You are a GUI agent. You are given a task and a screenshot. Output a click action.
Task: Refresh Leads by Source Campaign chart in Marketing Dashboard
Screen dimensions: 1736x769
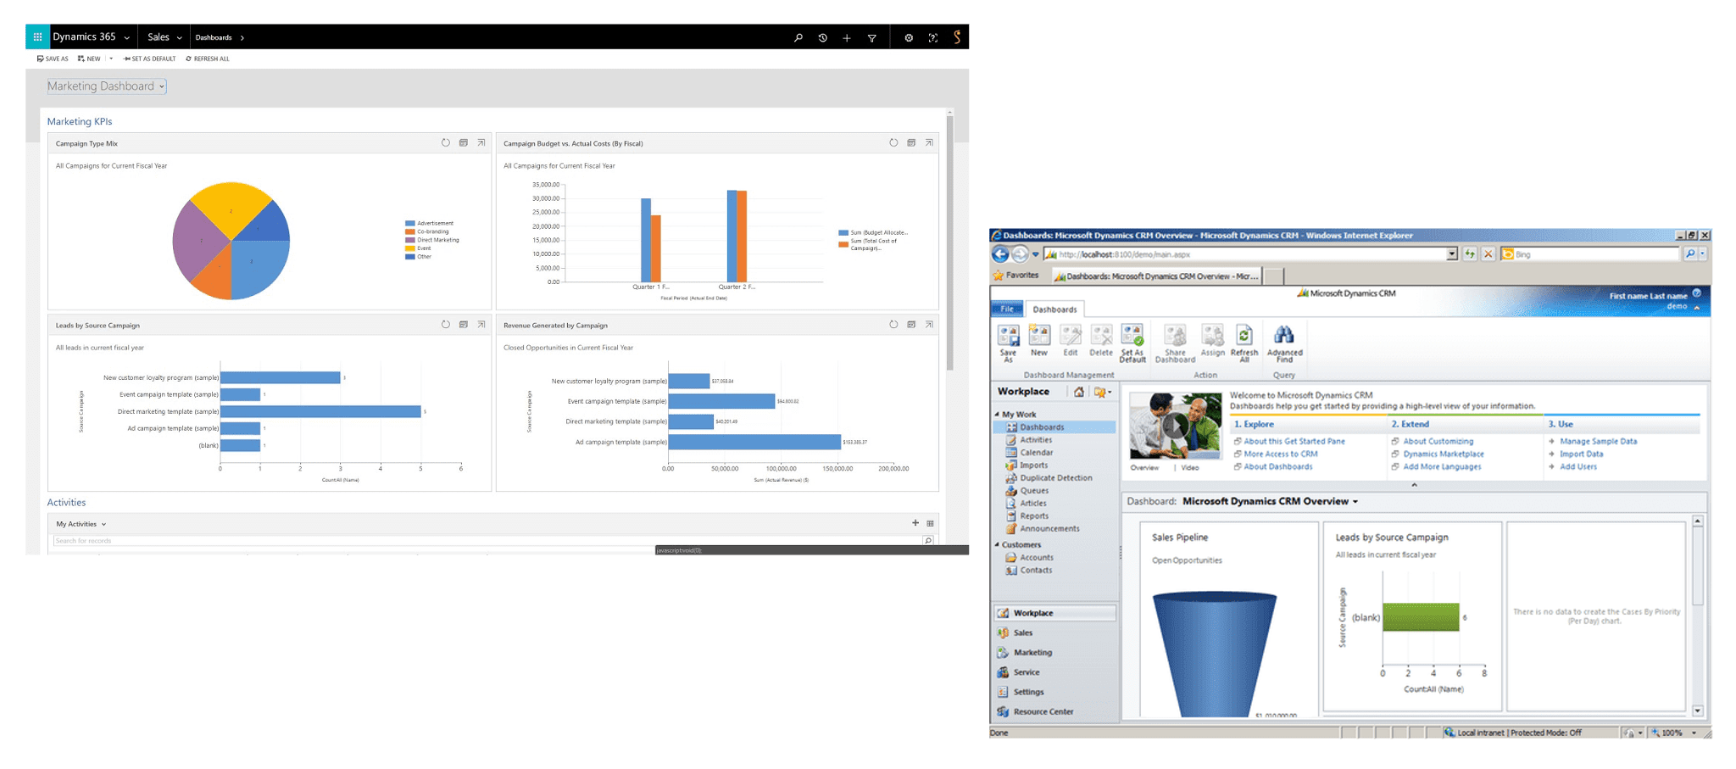pyautogui.click(x=446, y=325)
